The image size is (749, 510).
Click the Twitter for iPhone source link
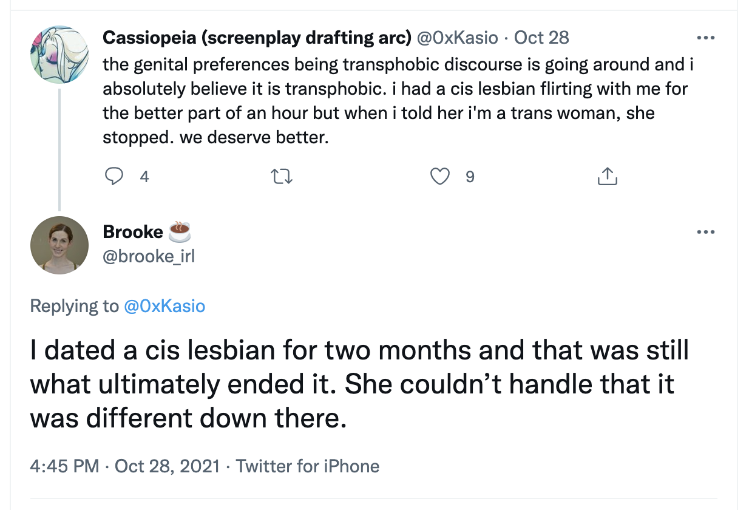click(x=307, y=466)
